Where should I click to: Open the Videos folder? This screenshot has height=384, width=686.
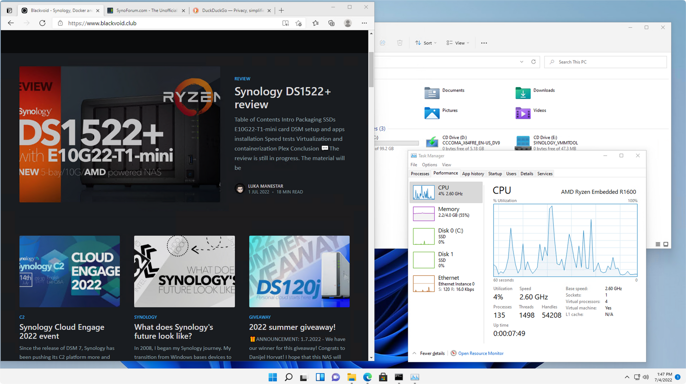coord(531,113)
